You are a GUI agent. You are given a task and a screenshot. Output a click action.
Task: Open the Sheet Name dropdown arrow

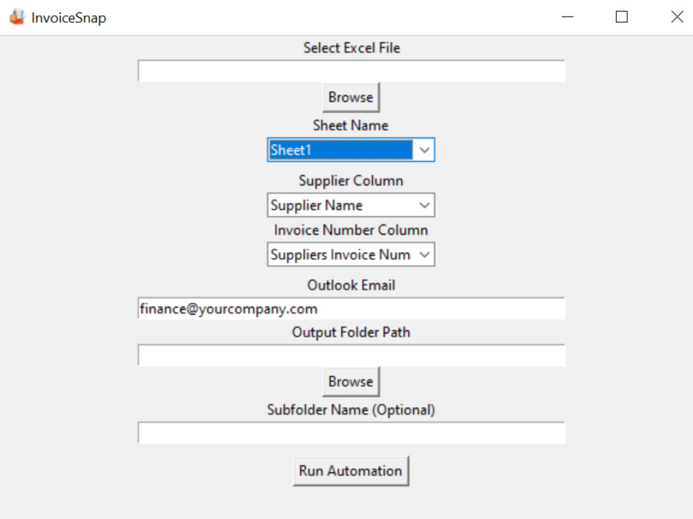point(424,150)
